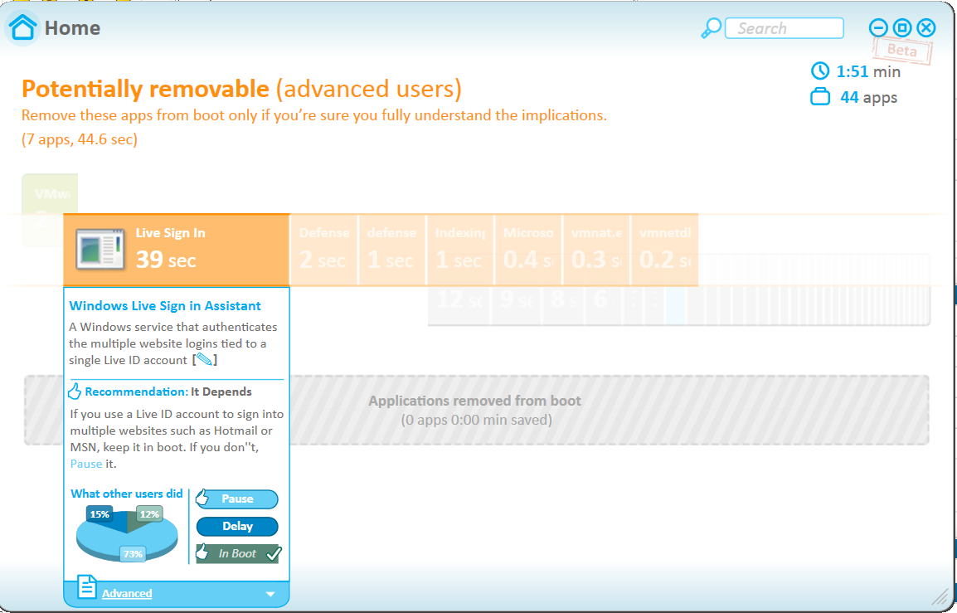957x613 pixels.
Task: Click the clock icon next to 1:51 min
Action: click(820, 71)
